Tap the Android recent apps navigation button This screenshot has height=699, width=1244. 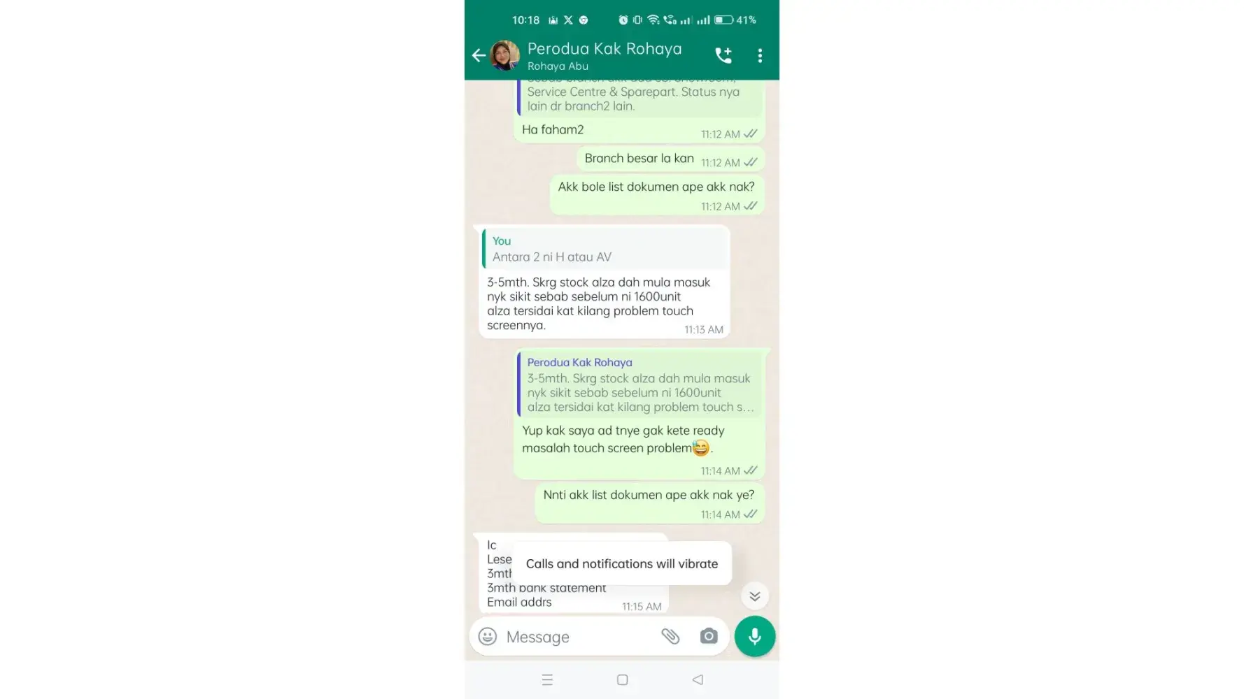[547, 679]
